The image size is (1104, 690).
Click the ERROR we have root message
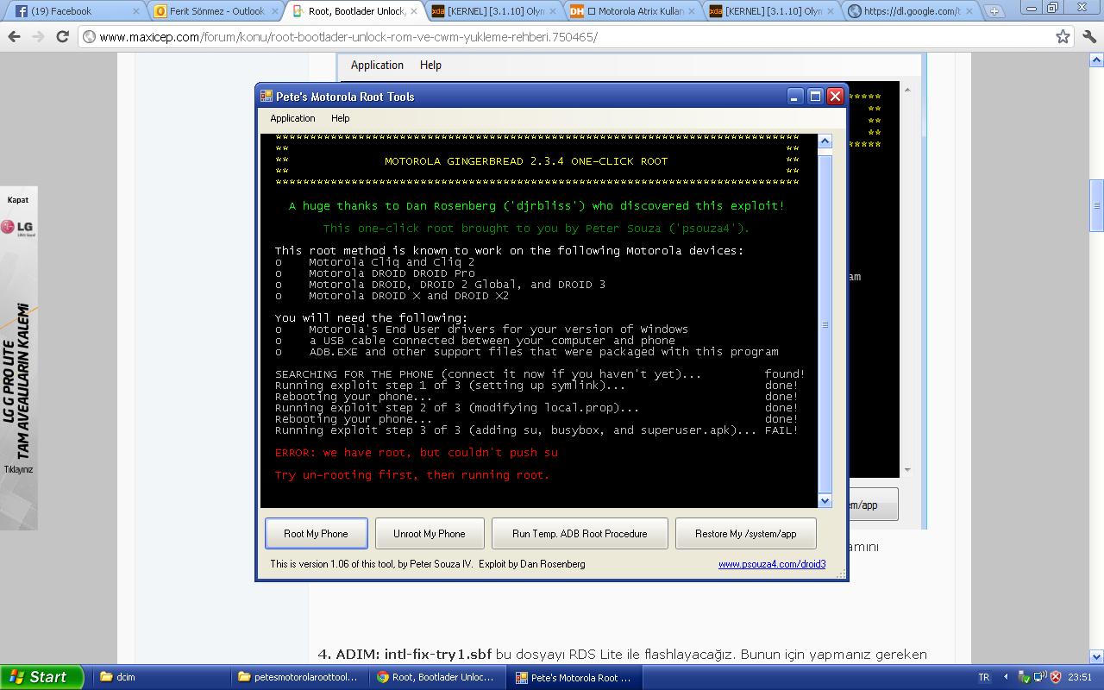click(x=416, y=452)
